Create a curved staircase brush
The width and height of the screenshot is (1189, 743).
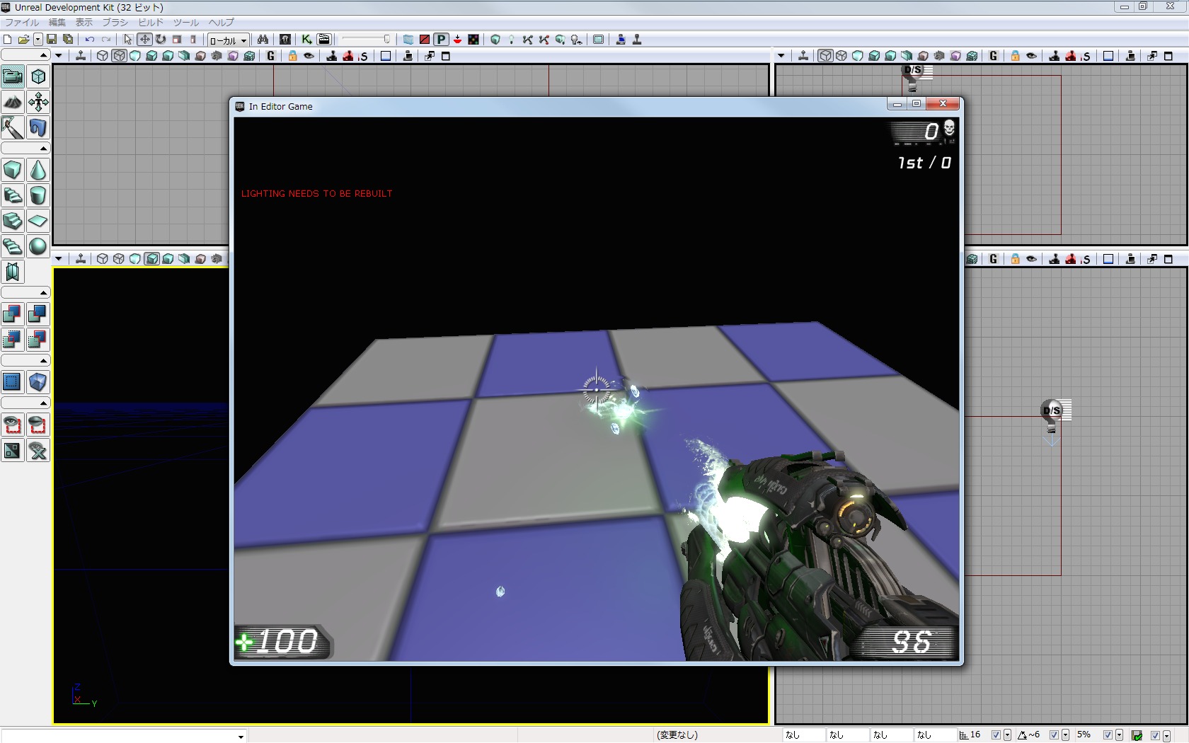pos(13,195)
